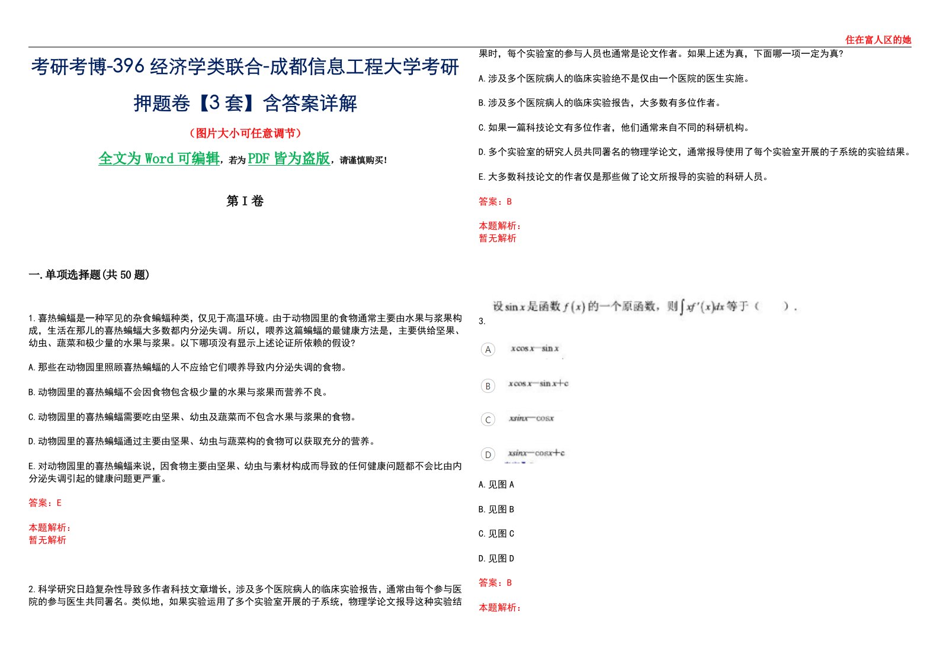Click formula 'x cos x − sin x' beside A
The image size is (940, 664).
pyautogui.click(x=535, y=349)
